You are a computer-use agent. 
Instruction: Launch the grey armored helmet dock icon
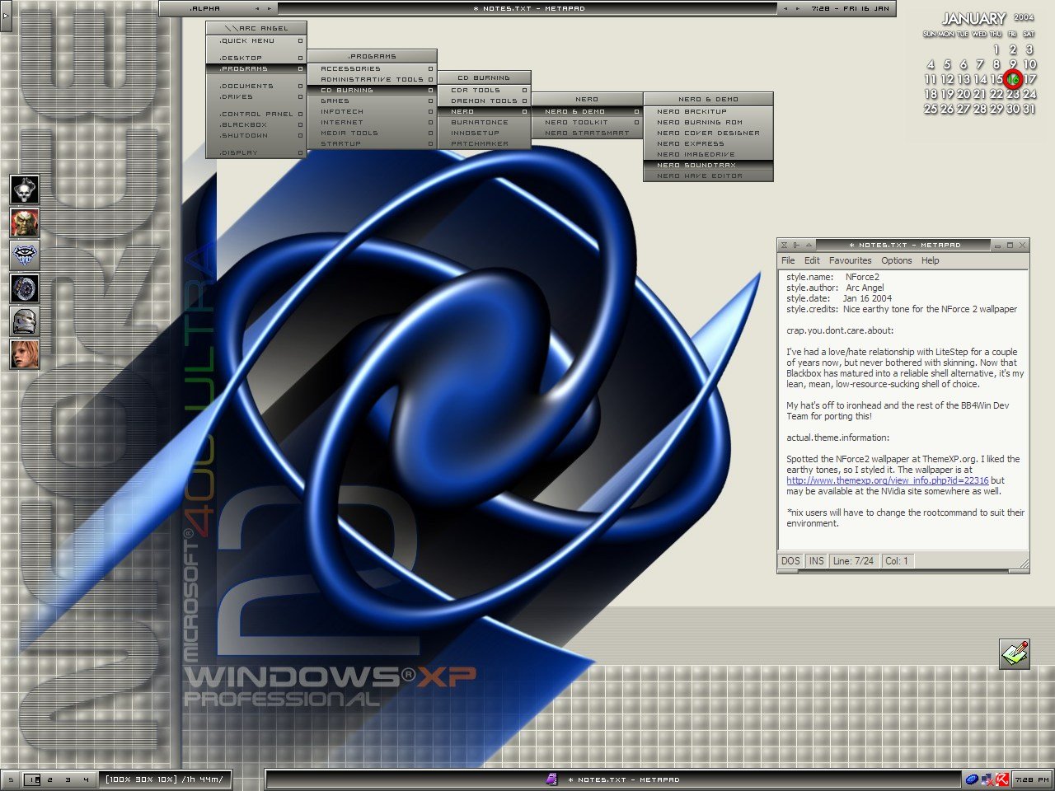click(25, 321)
